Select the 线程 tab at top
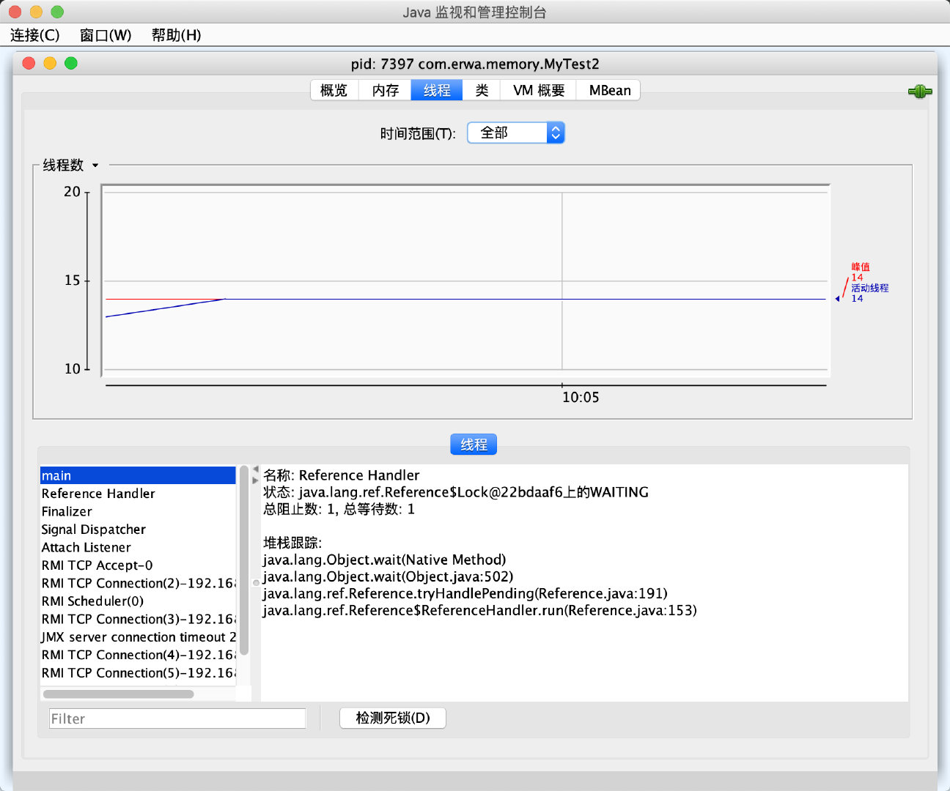 [x=437, y=90]
